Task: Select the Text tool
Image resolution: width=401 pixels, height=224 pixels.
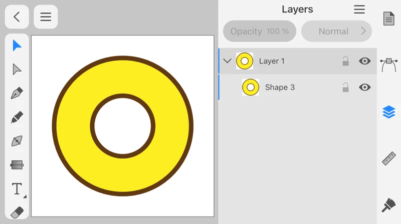Action: (x=17, y=188)
